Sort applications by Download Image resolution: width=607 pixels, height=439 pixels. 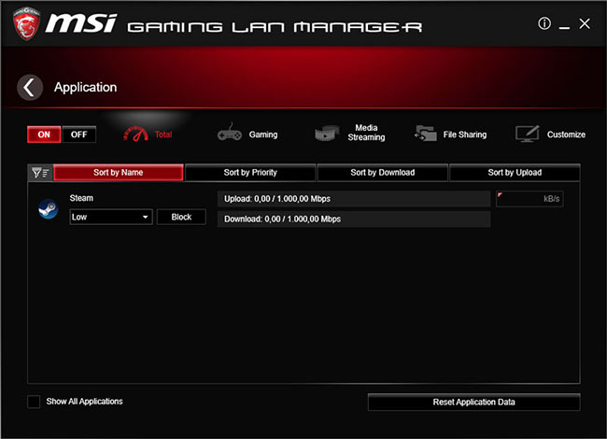[383, 173]
